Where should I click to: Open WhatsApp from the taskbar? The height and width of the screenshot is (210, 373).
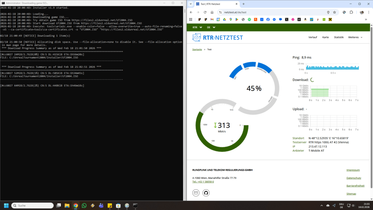click(84, 205)
